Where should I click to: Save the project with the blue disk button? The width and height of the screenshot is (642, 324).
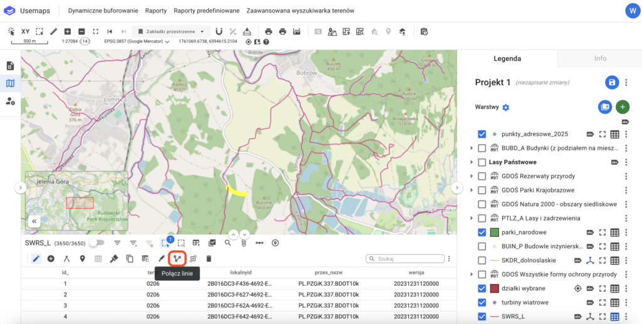[x=612, y=83]
